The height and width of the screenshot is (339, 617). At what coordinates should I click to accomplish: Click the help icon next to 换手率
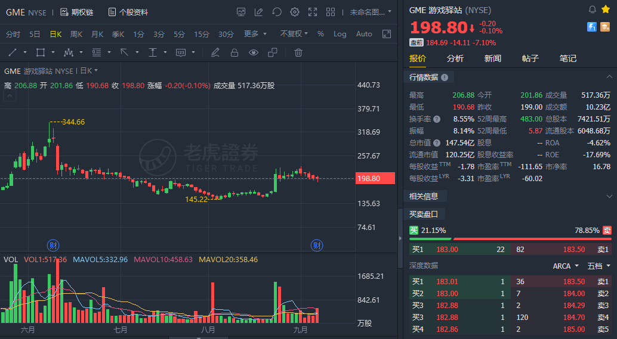[x=437, y=119]
